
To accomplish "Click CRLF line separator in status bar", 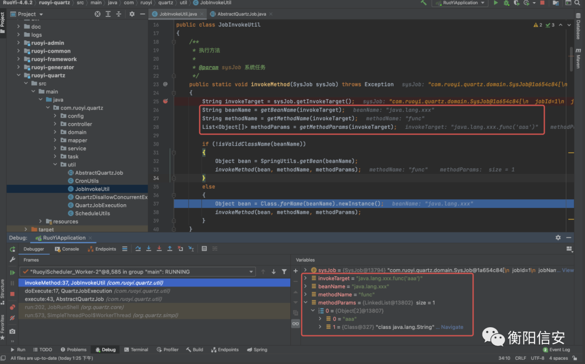I will [x=521, y=358].
